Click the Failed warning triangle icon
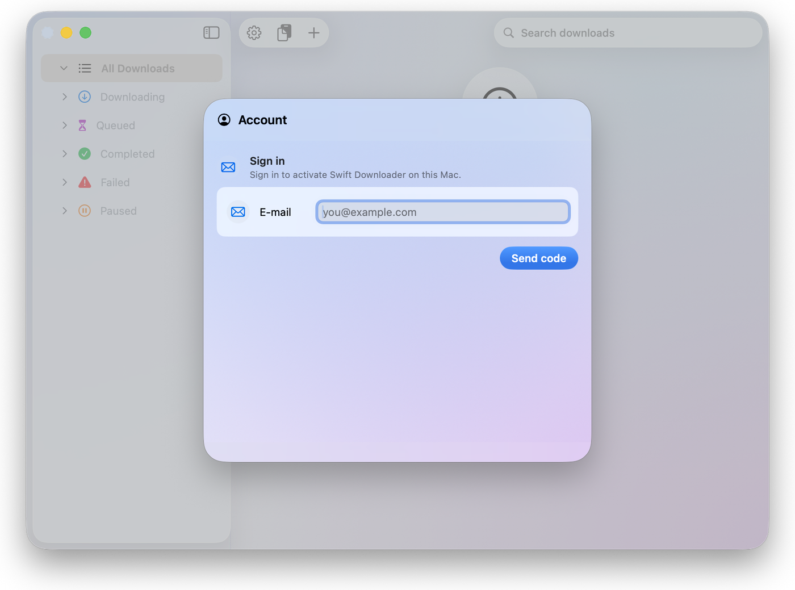 point(85,182)
